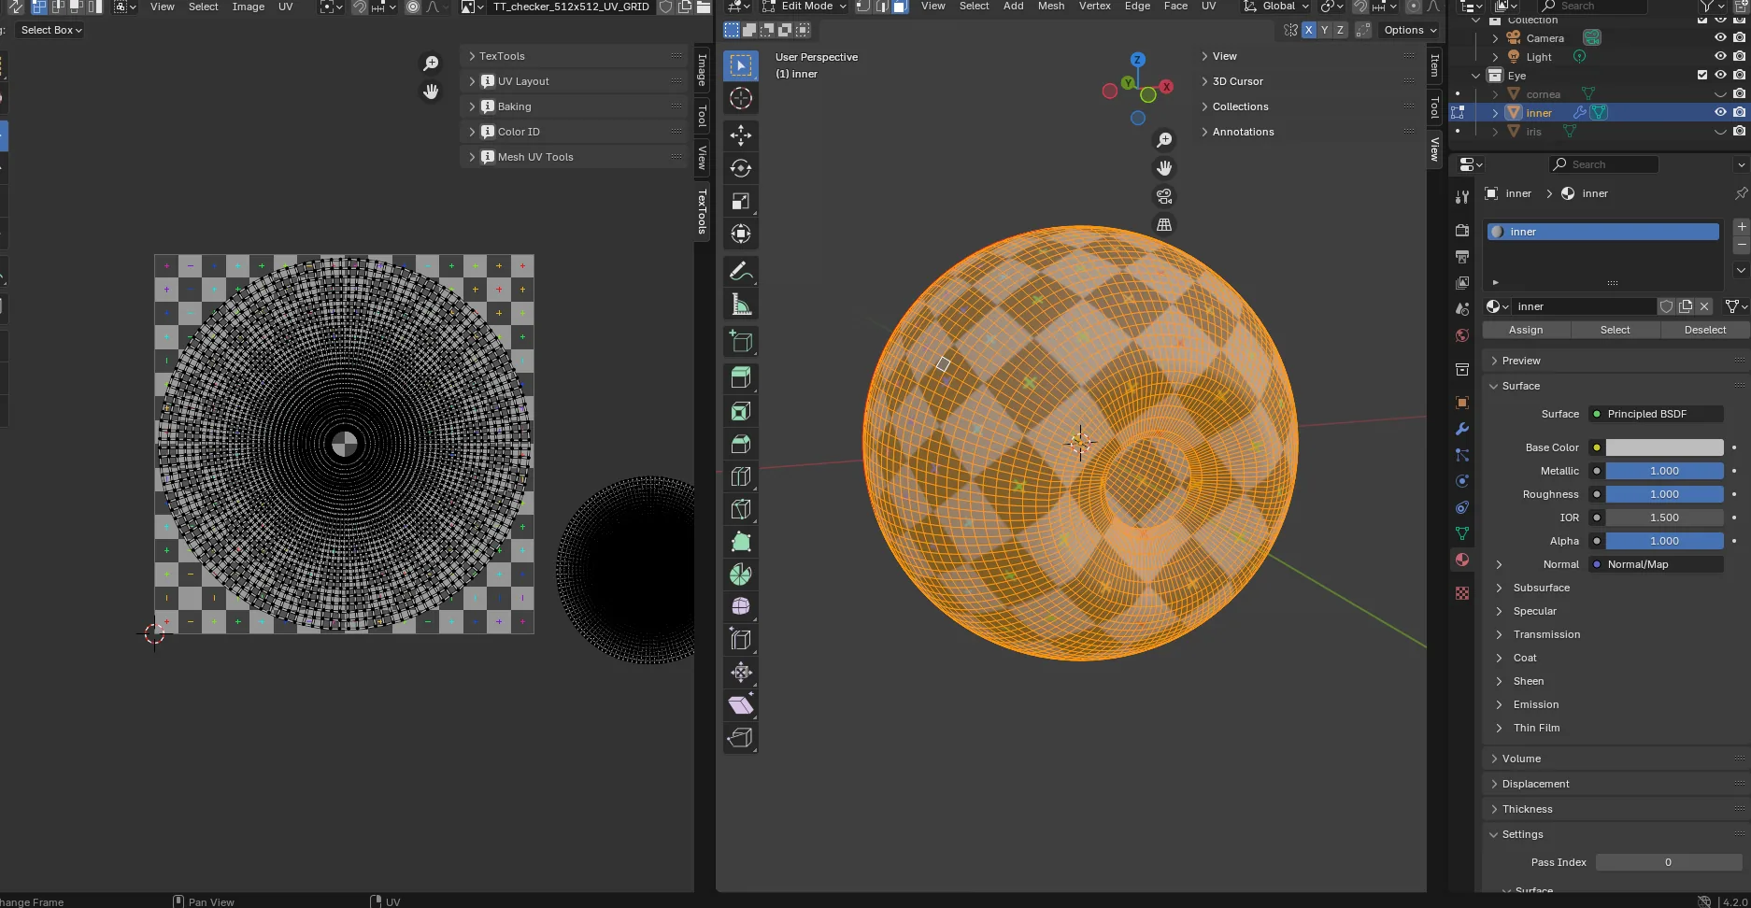The width and height of the screenshot is (1751, 908).
Task: Open the Material Properties tab
Action: click(x=1462, y=560)
